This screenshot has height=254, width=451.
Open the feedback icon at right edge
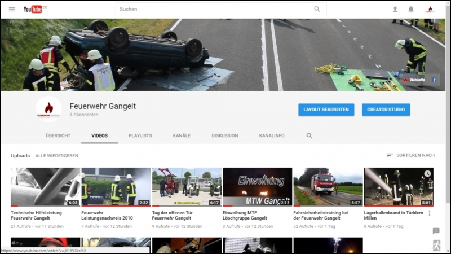click(436, 231)
